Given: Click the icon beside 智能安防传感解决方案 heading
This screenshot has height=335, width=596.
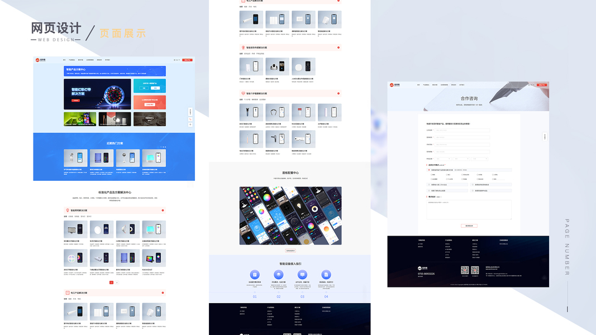Looking at the screenshot, I should pyautogui.click(x=244, y=47).
